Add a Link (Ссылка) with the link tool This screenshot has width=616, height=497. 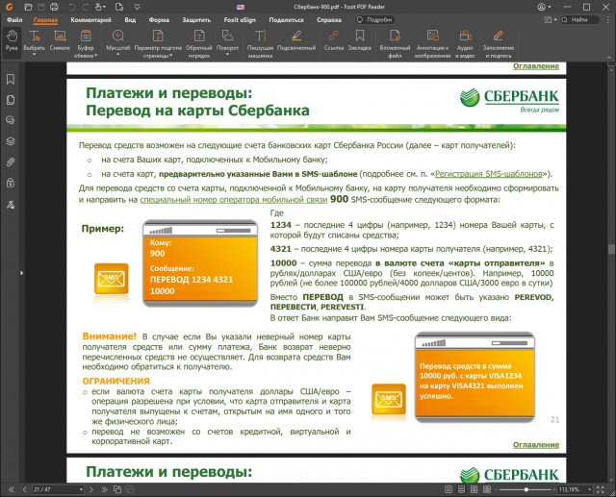[334, 40]
